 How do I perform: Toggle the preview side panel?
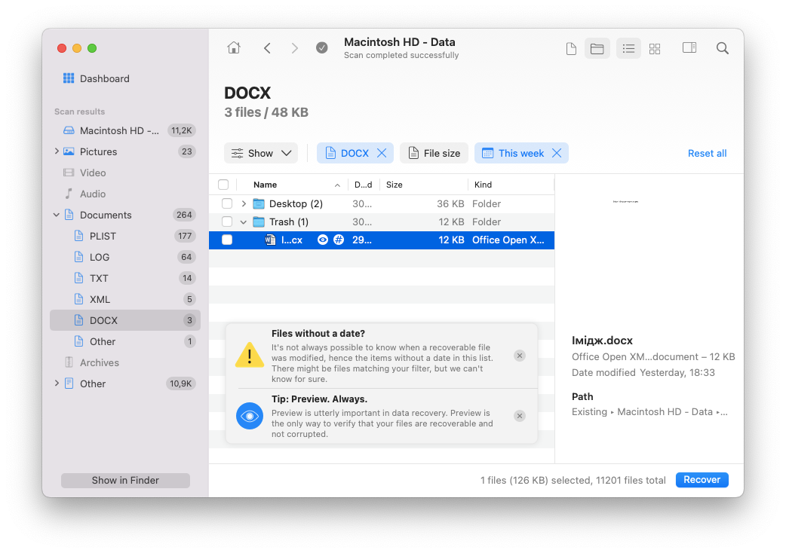[x=689, y=48]
